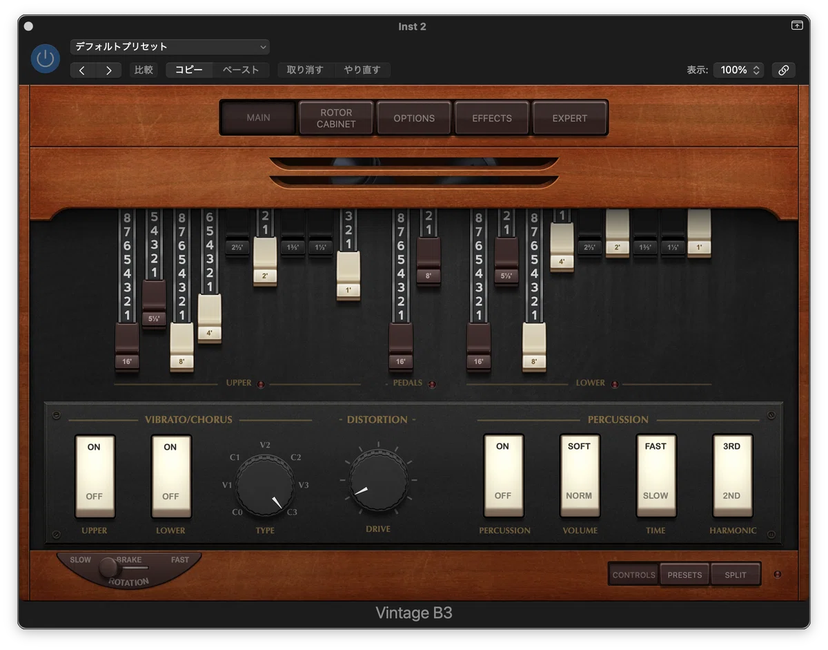
Task: Click the Pedals 8' drawbar handle
Action: [428, 261]
